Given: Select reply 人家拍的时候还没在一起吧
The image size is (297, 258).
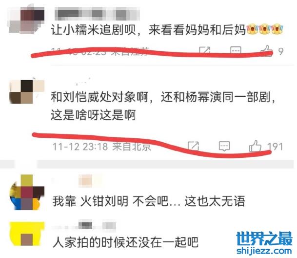Looking at the screenshot, I should pyautogui.click(x=126, y=242).
